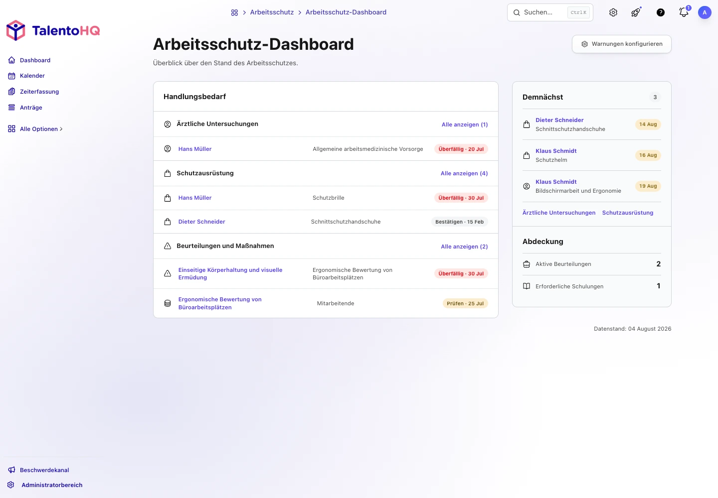This screenshot has height=498, width=718.
Task: Click the rocket icon in top bar
Action: coord(636,12)
